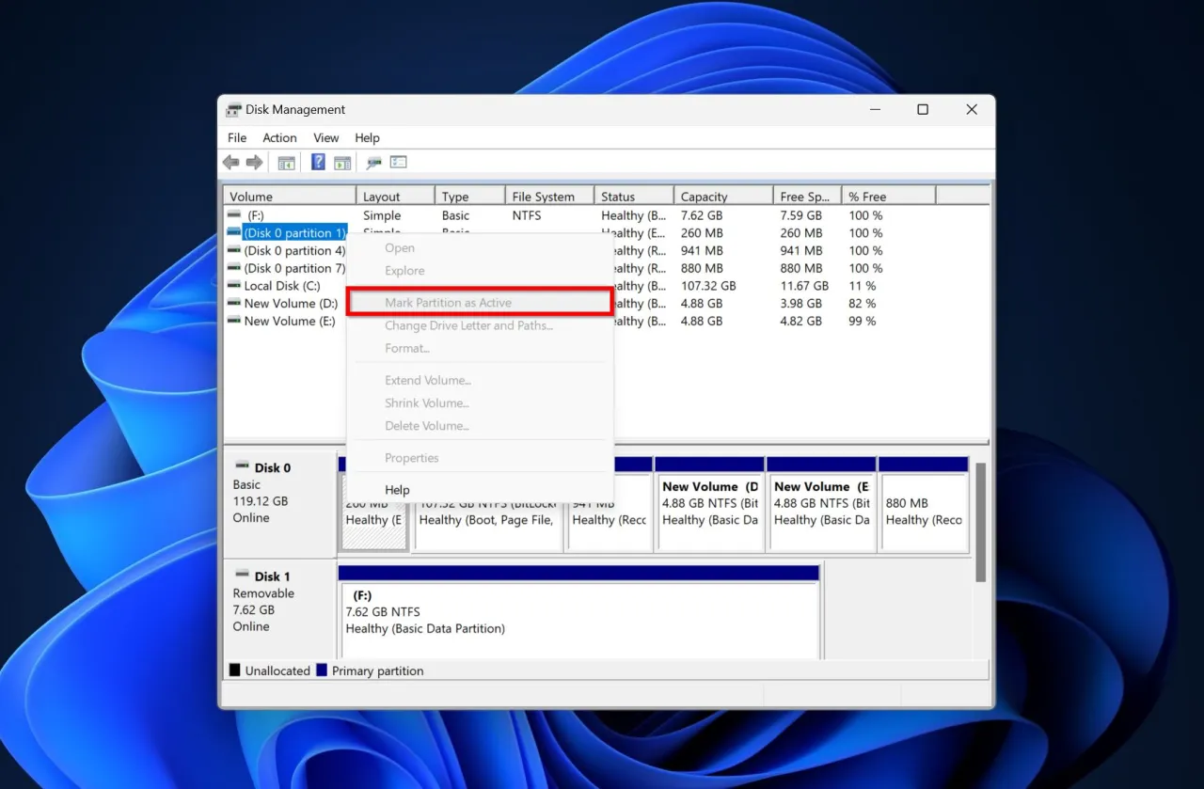Select the (F:) partition block on Disk 1

[x=578, y=616]
